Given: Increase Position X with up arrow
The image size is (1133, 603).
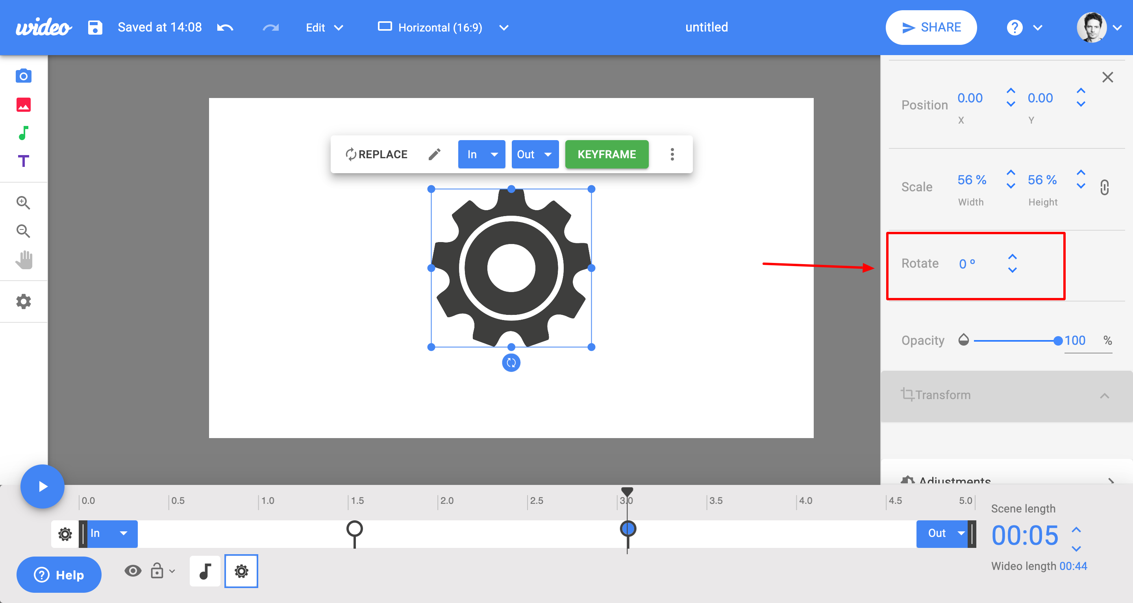Looking at the screenshot, I should click(1011, 91).
